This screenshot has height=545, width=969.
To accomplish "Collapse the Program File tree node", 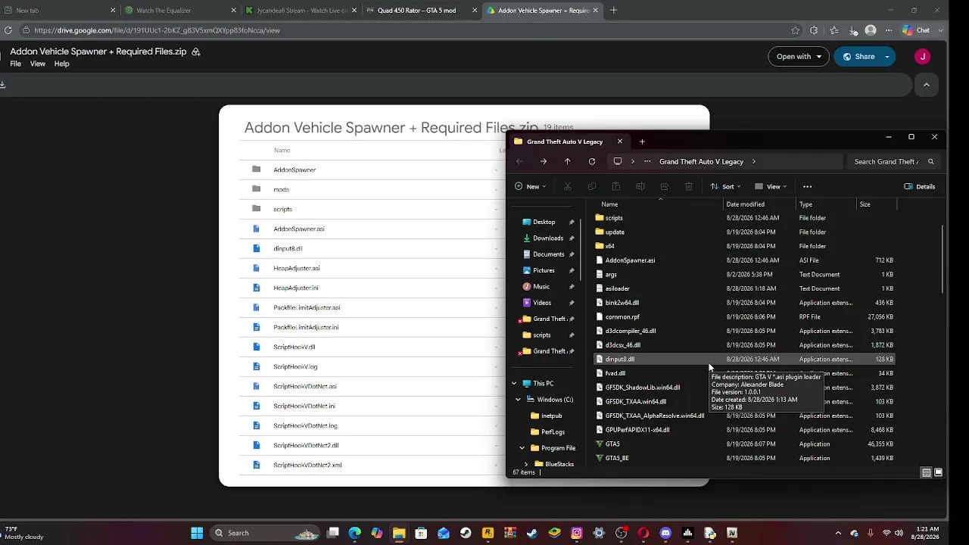I will pyautogui.click(x=522, y=448).
